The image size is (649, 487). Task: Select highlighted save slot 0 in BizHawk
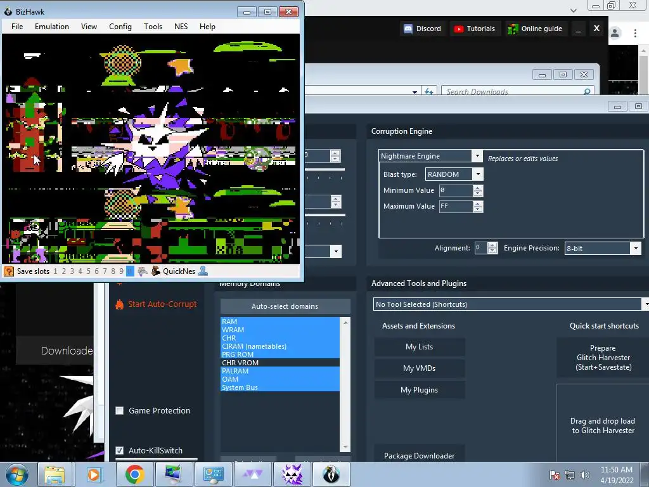click(x=130, y=271)
